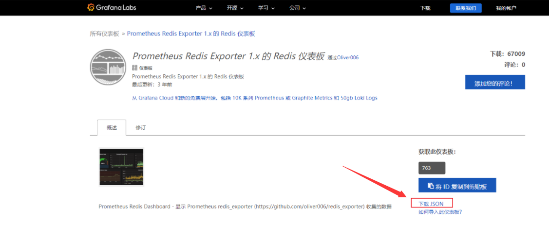The image size is (549, 225).
Task: Click 添加您的评论! button
Action: pyautogui.click(x=495, y=82)
